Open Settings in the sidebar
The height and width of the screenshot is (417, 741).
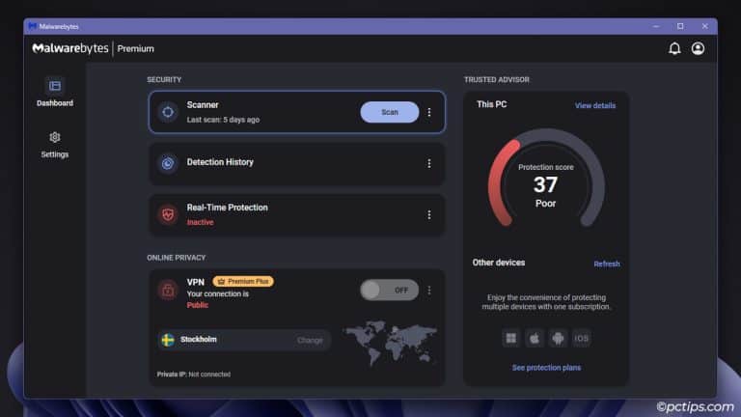click(x=55, y=144)
